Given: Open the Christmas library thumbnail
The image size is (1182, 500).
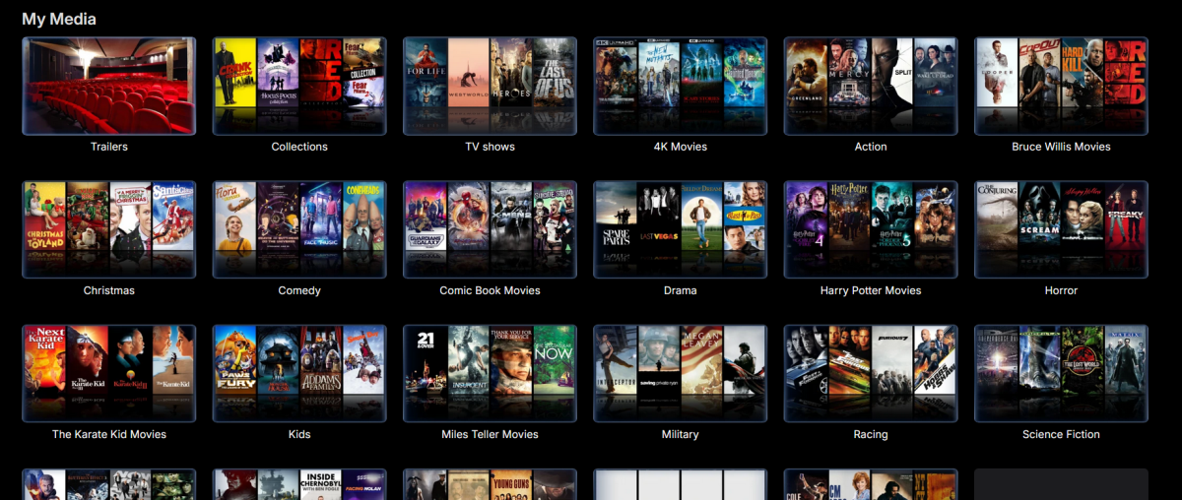Looking at the screenshot, I should (x=109, y=229).
